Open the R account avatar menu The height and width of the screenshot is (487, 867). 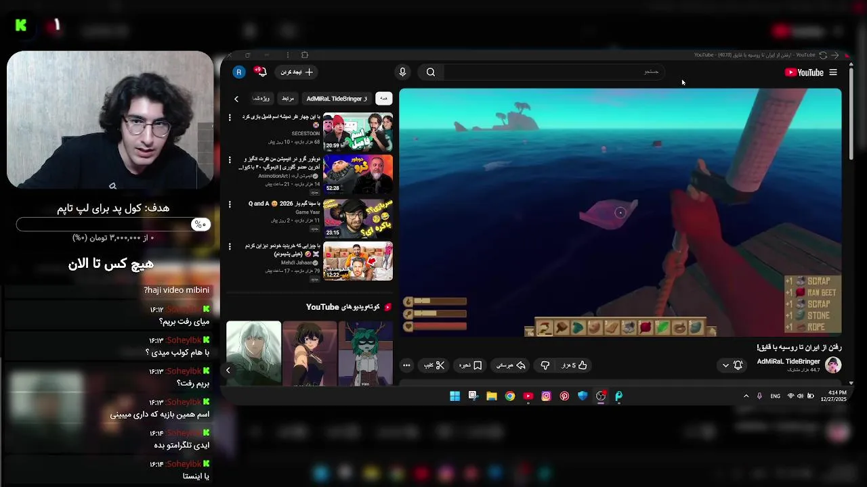238,72
